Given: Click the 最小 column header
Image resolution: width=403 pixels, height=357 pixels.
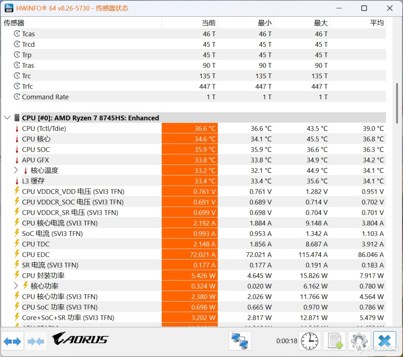Looking at the screenshot, I should [x=246, y=23].
